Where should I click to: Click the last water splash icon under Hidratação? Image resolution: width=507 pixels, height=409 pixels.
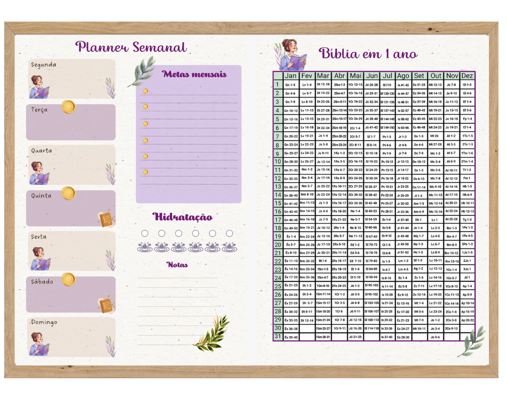coord(229,247)
